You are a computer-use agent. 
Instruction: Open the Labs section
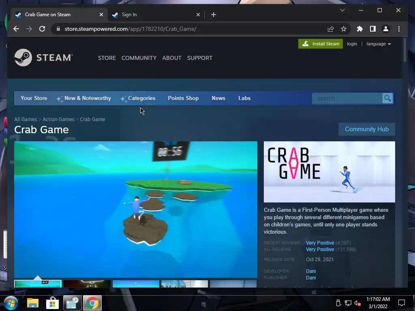pos(244,98)
